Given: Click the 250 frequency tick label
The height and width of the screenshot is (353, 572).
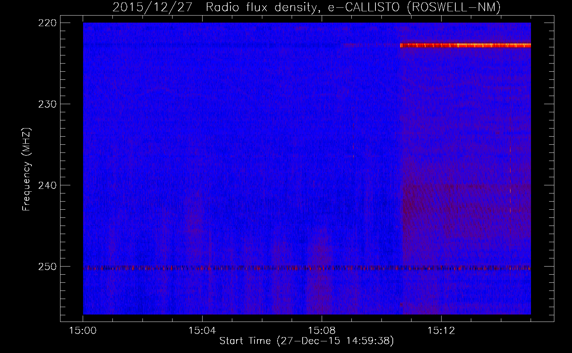Looking at the screenshot, I should (x=47, y=267).
